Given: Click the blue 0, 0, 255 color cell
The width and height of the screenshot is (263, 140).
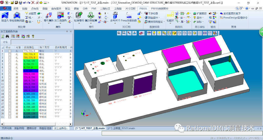Looking at the screenshot, I should click(31, 71).
